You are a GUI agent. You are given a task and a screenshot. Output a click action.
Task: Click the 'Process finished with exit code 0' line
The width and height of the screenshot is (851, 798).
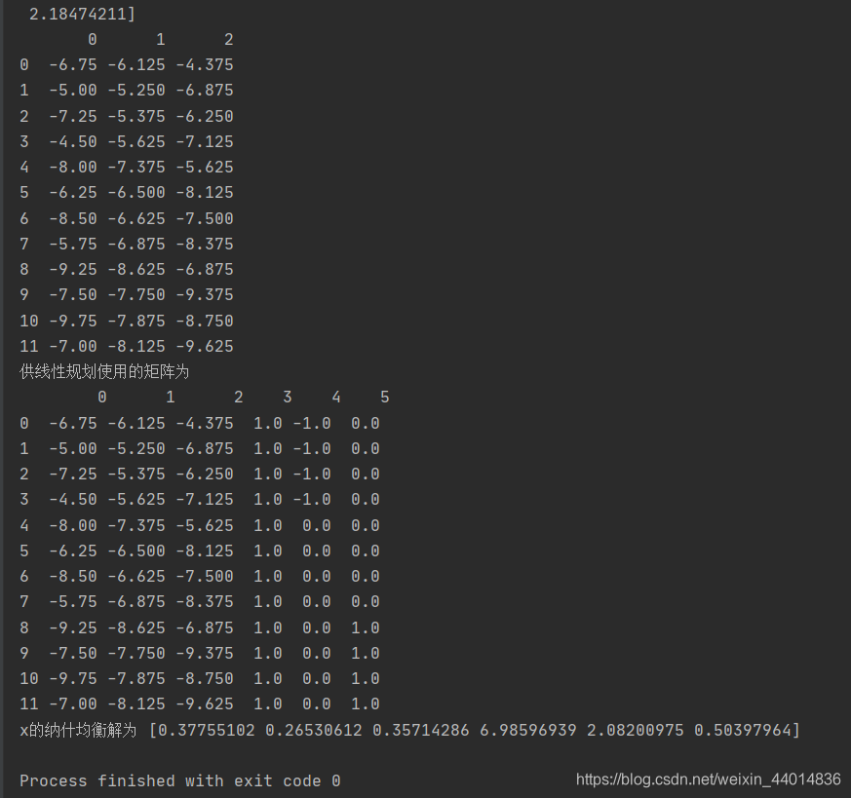[180, 780]
